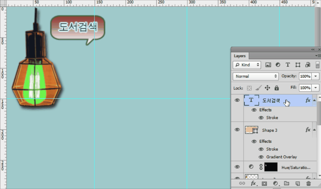The width and height of the screenshot is (321, 189).
Task: Click the canvas vertical scroll up arrow
Action: tap(318, 3)
